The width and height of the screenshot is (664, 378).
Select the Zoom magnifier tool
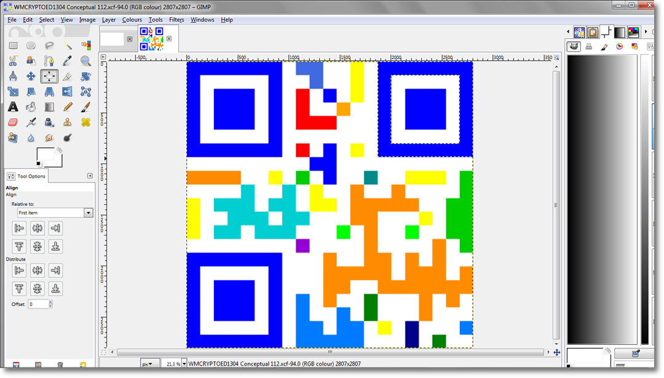(x=86, y=61)
